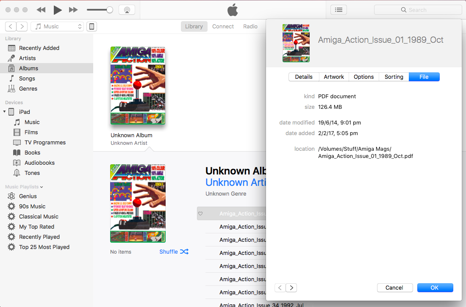Go to previous item in info dialog
The width and height of the screenshot is (466, 307).
point(280,288)
